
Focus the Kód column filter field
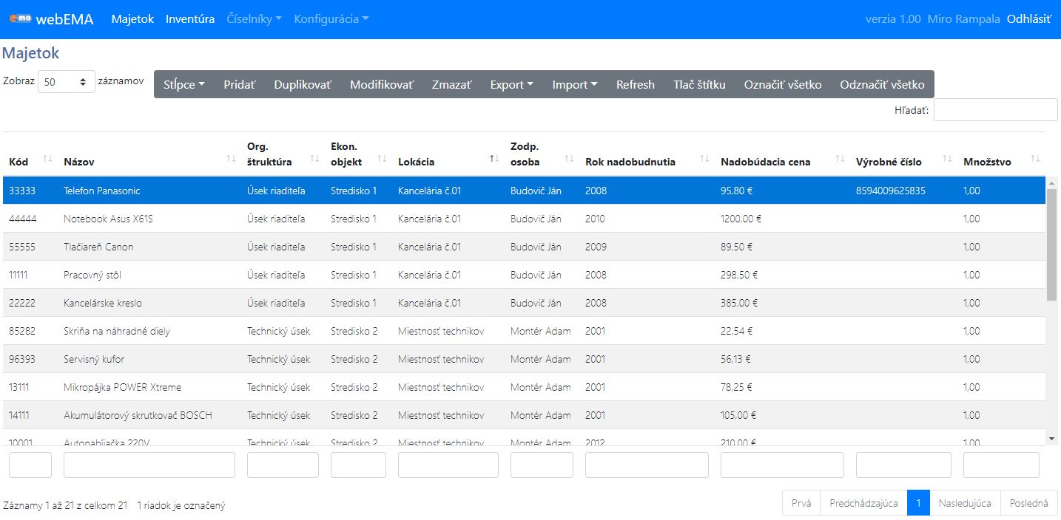pos(30,465)
